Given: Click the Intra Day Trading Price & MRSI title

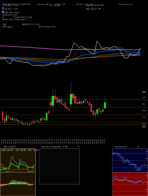Looking at the screenshot, I should (60, 147).
